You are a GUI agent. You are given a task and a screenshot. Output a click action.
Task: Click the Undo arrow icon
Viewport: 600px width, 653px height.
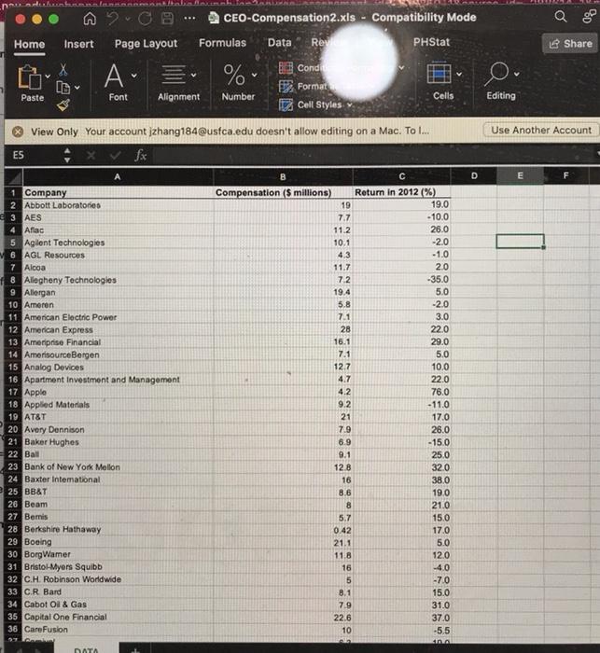[x=113, y=19]
